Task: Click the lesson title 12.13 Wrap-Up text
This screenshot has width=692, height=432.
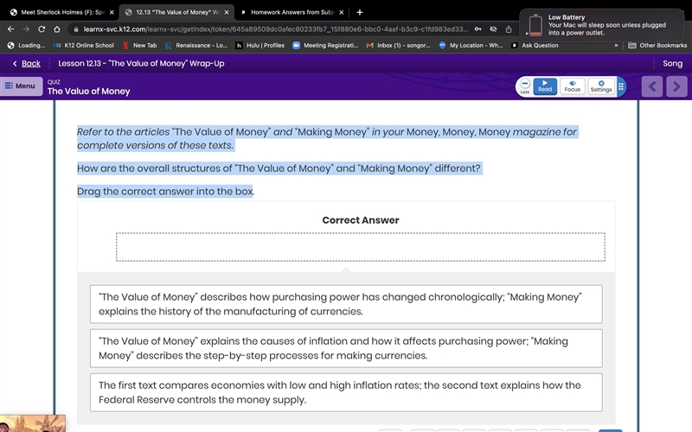Action: [x=141, y=63]
